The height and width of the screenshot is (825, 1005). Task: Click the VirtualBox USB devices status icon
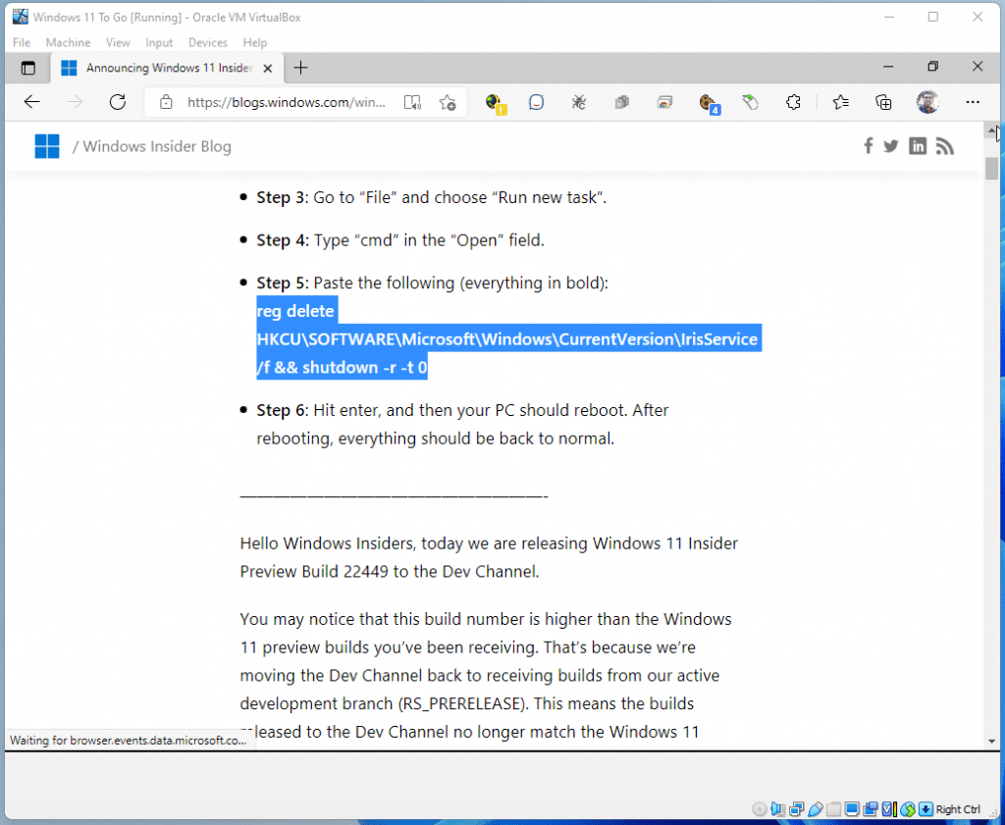coord(815,809)
